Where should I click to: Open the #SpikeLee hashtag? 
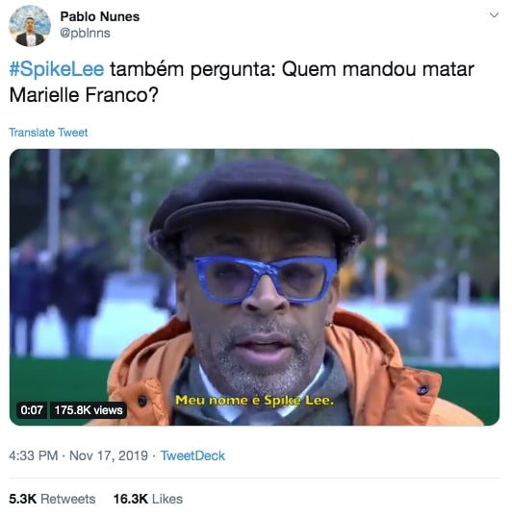coord(57,69)
